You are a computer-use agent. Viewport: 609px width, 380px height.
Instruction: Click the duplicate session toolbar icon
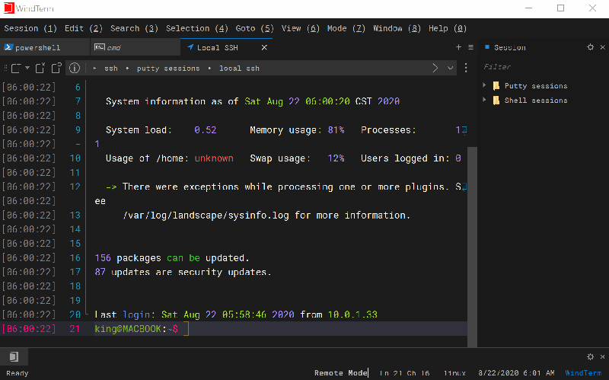click(x=56, y=68)
